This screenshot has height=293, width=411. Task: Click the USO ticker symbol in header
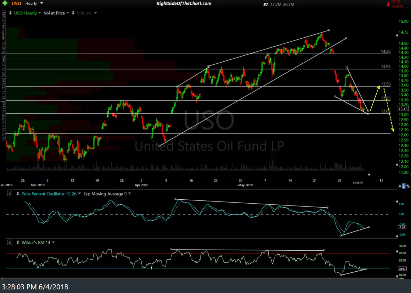click(16, 4)
